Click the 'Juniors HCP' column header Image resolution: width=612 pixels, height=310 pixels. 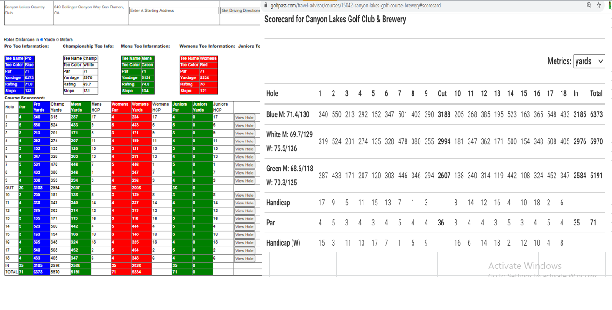[x=223, y=107]
